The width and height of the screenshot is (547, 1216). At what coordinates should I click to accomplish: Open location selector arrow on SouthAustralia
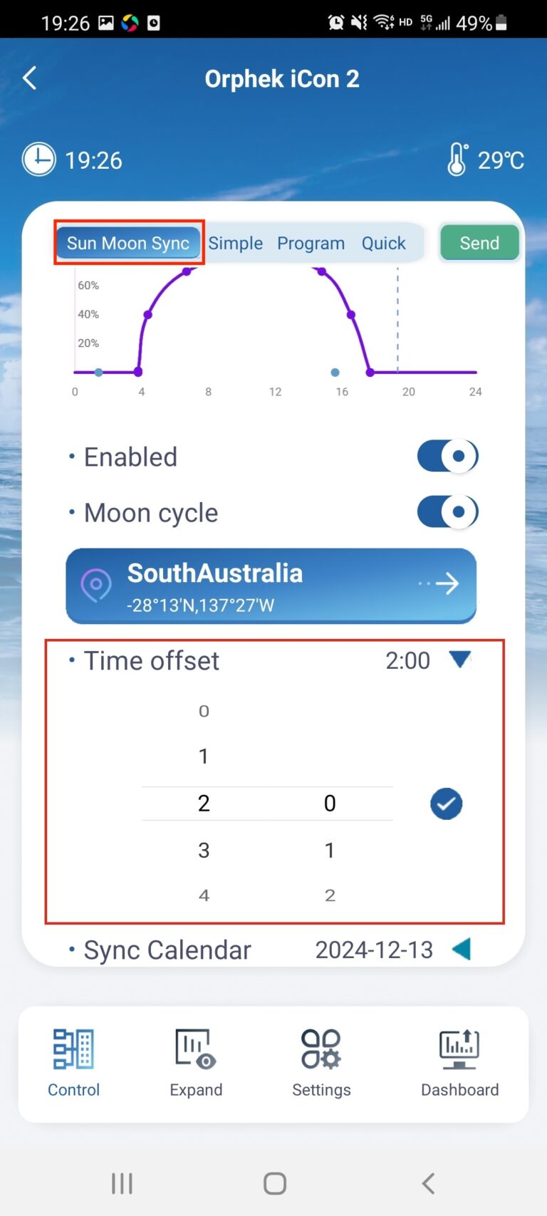pos(446,584)
